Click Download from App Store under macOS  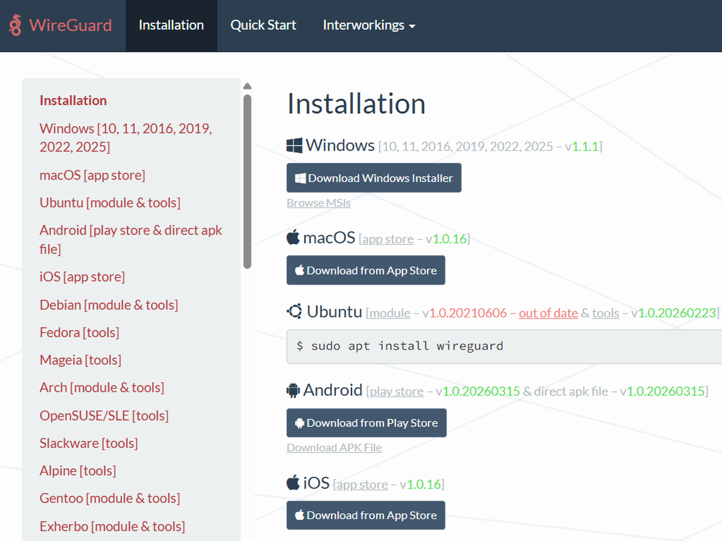click(x=366, y=270)
